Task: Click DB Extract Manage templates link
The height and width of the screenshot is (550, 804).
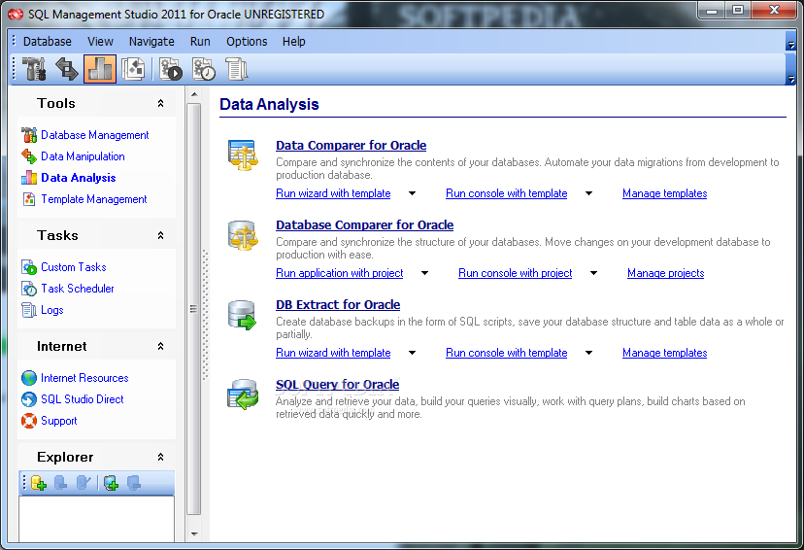Action: tap(664, 353)
